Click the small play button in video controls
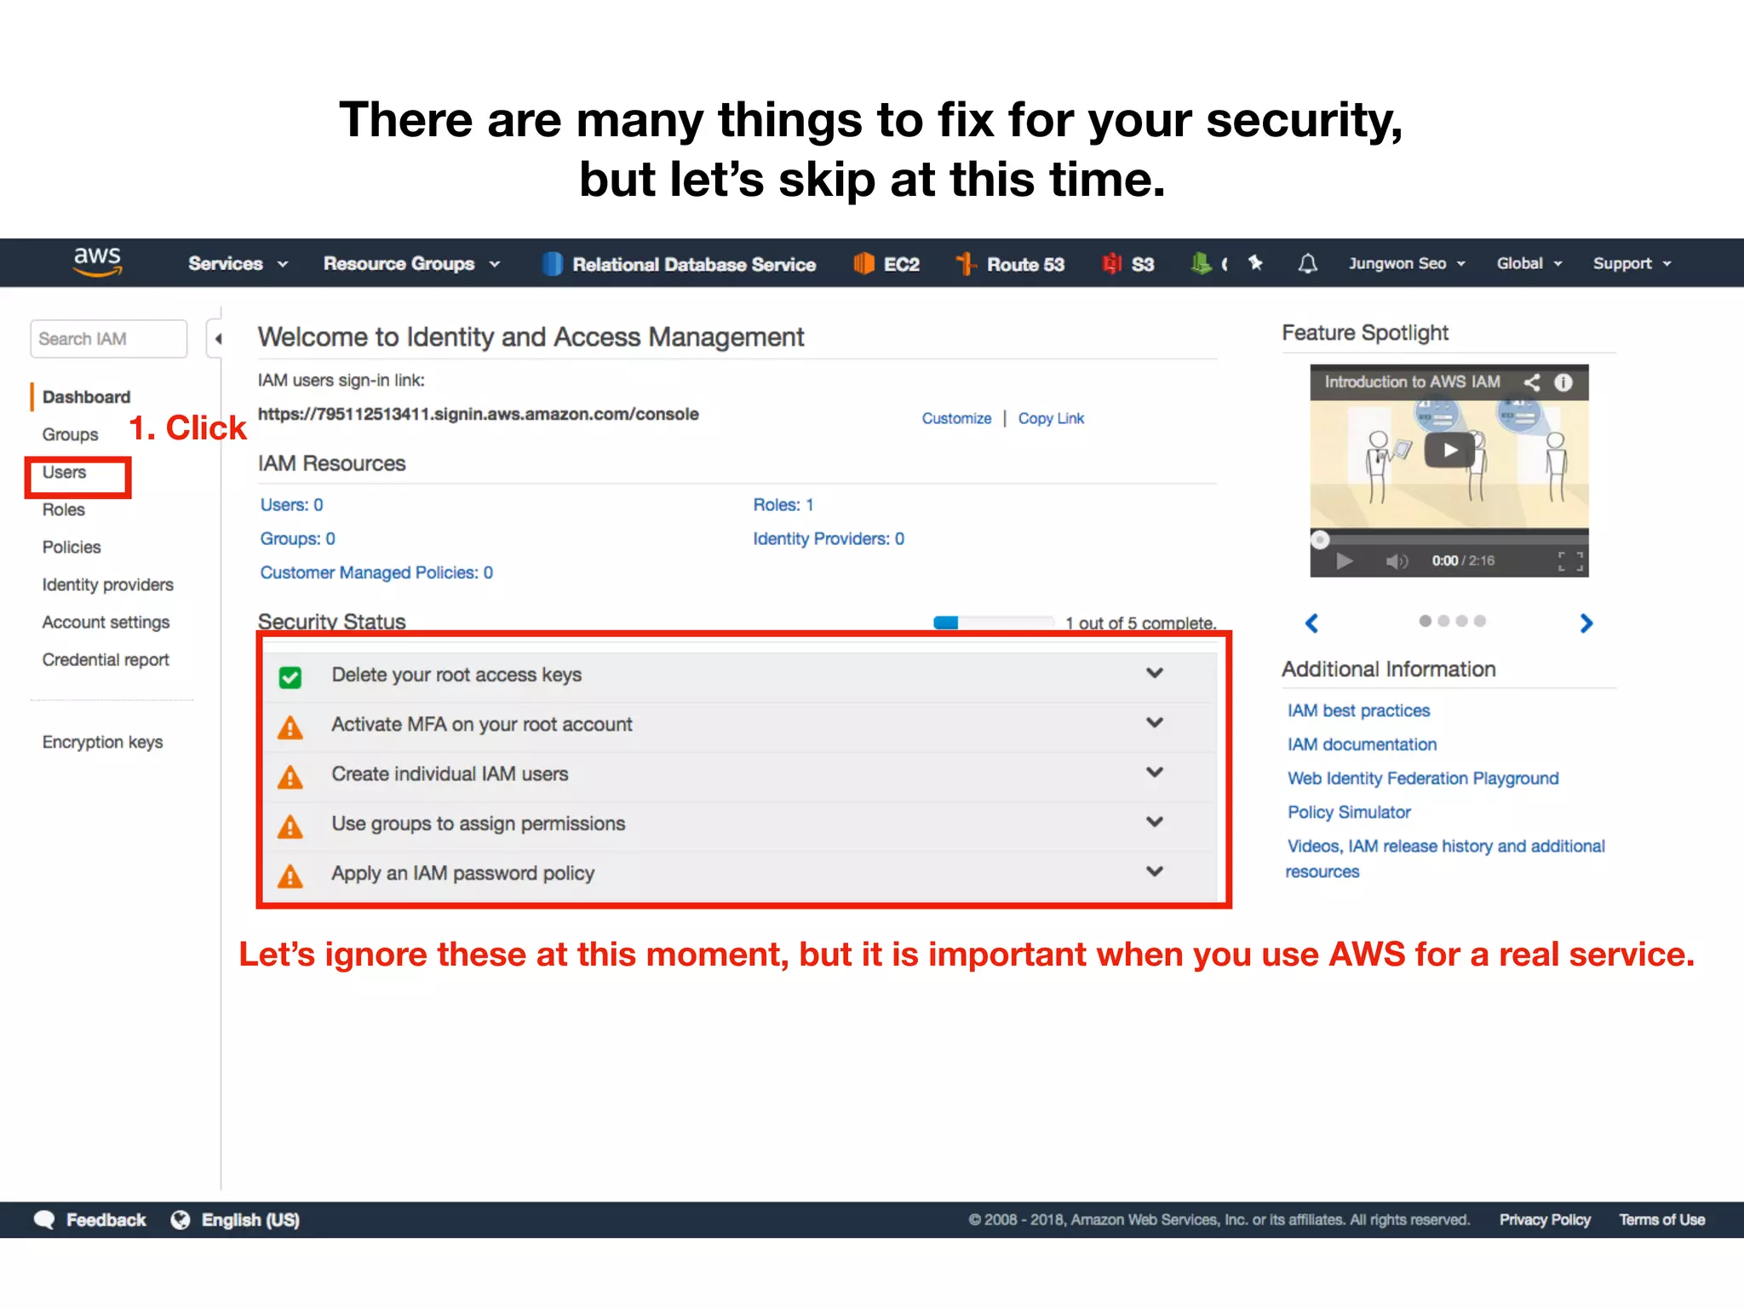1744x1308 pixels. pyautogui.click(x=1344, y=560)
